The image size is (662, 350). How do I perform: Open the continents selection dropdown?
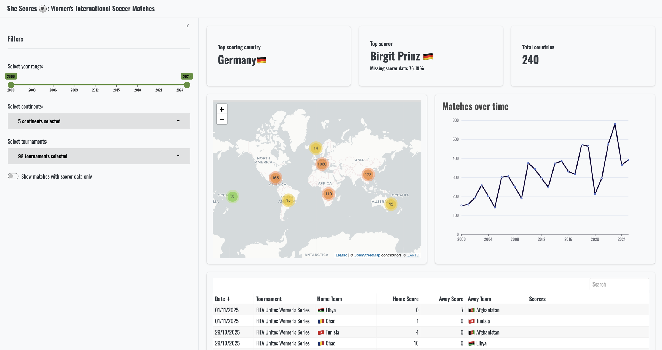pos(99,121)
